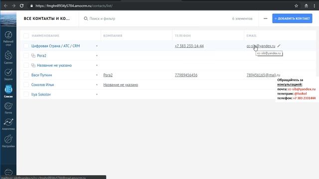Open the browser kebab menu
The height and width of the screenshot is (179, 319).
pyautogui.click(x=314, y=5)
